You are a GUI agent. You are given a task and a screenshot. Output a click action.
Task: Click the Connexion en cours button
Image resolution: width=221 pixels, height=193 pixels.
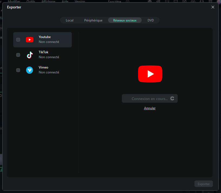tap(150, 98)
